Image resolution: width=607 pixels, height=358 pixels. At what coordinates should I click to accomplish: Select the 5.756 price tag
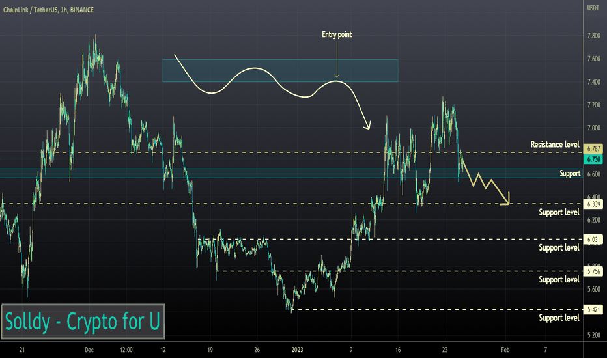pos(593,271)
